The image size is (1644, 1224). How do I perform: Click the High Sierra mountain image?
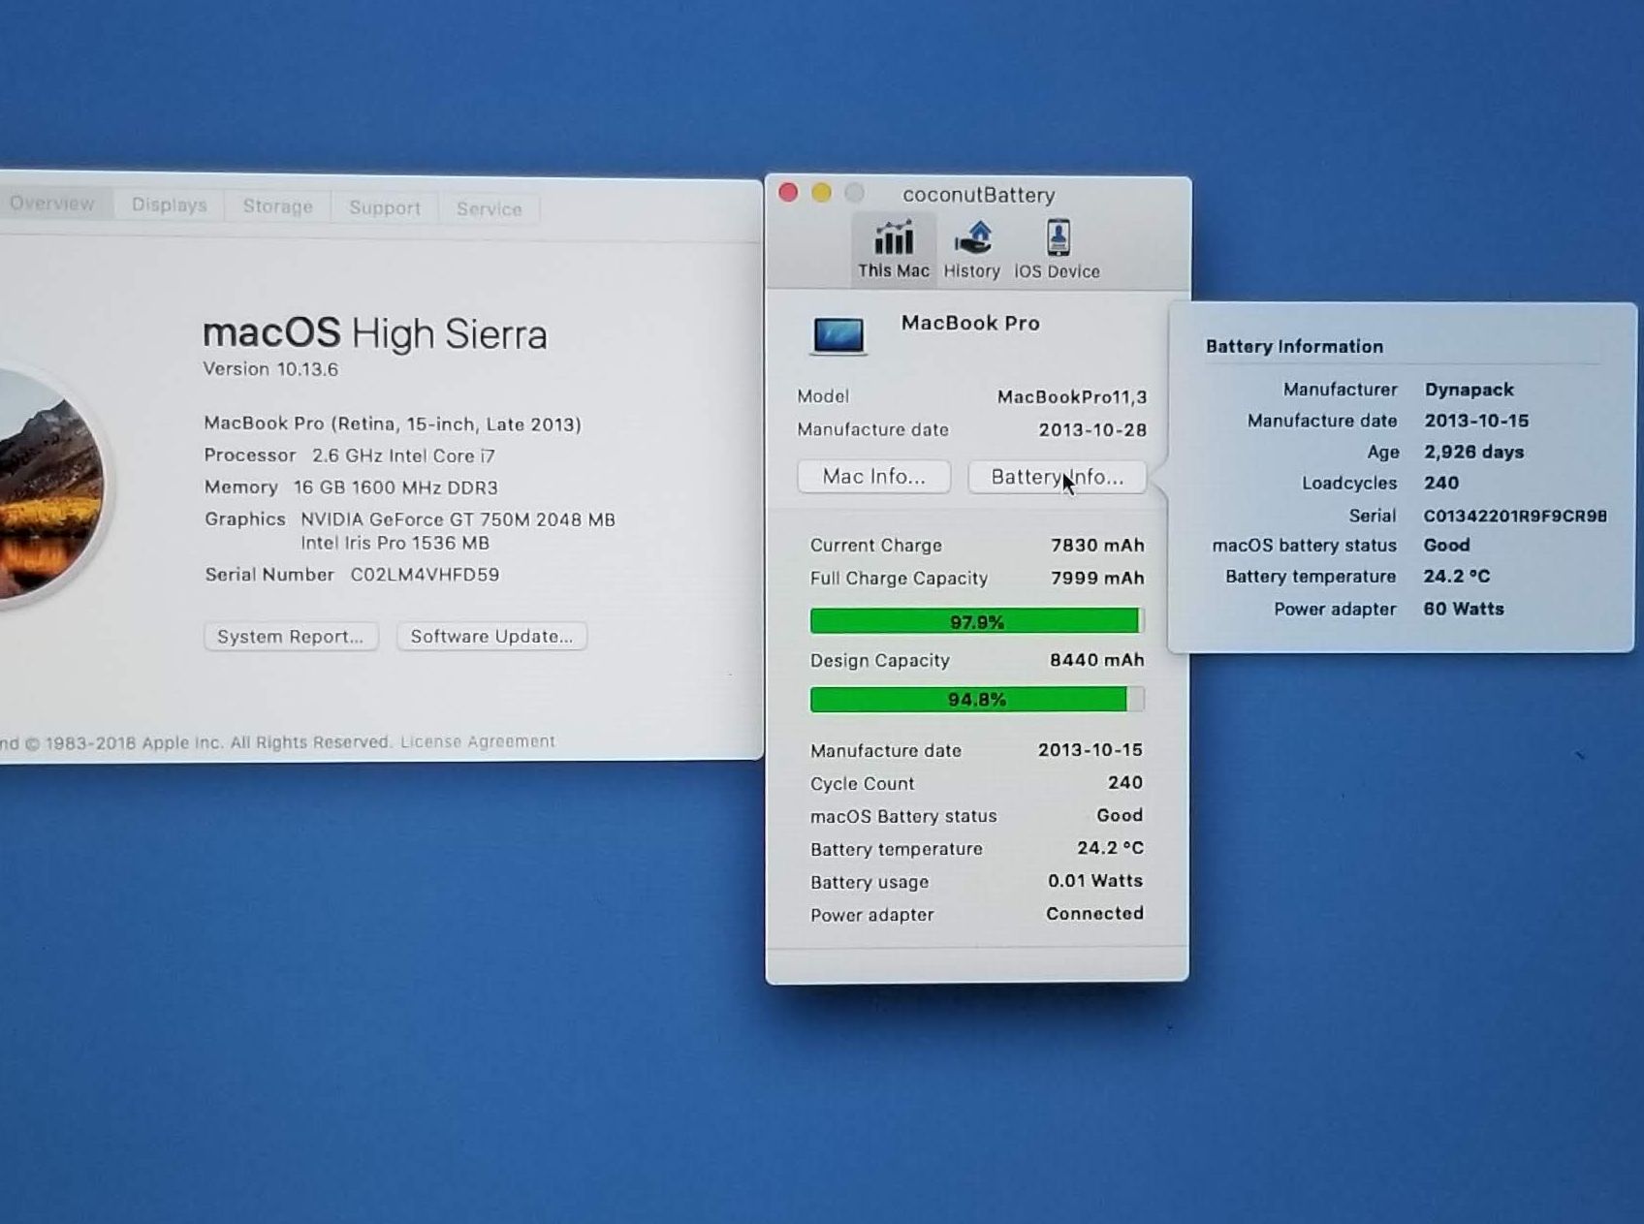48,485
